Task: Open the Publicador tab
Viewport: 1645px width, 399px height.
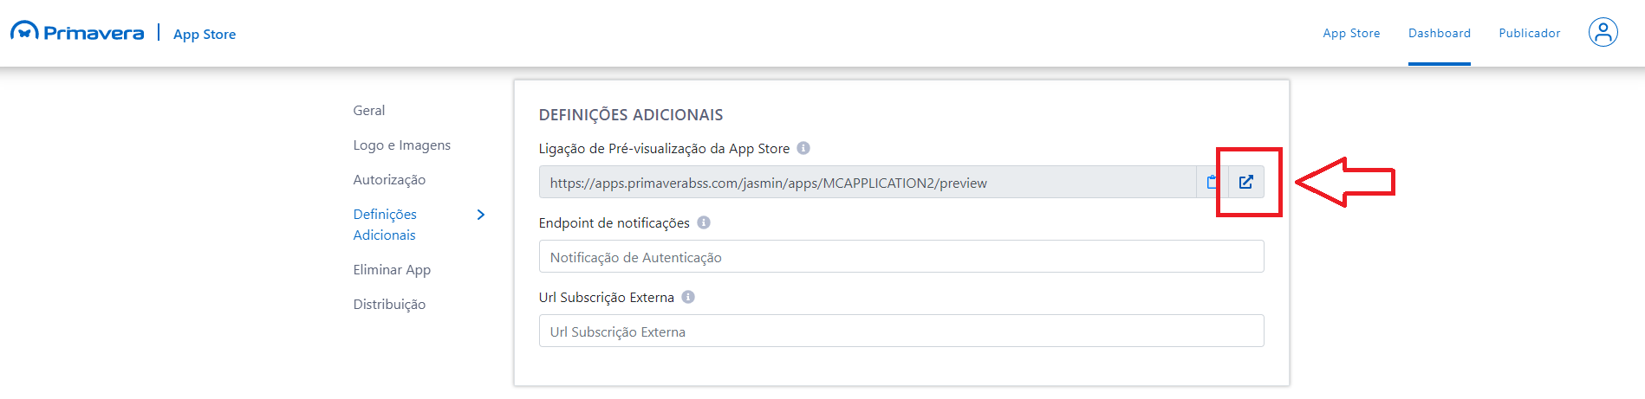Action: click(x=1529, y=33)
